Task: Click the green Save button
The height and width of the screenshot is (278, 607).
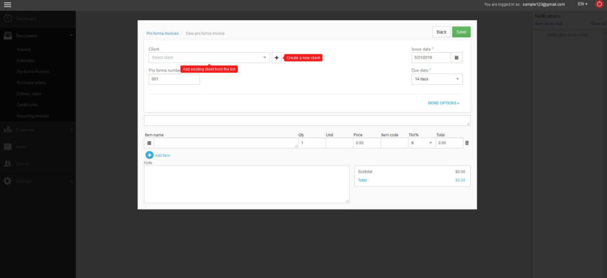Action: [x=461, y=32]
